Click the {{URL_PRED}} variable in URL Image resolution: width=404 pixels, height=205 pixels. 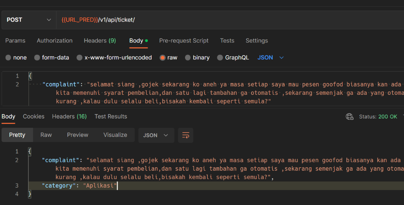coord(80,20)
